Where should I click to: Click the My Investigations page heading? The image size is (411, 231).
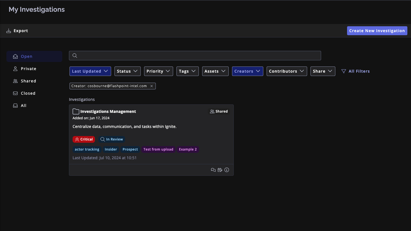[37, 9]
